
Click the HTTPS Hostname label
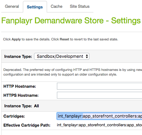tap(21, 95)
